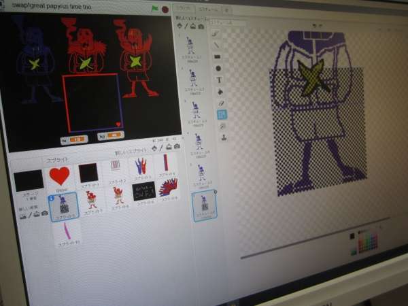This screenshot has width=408, height=306.
Task: Select the first costume thumbnail
Action: 190,49
